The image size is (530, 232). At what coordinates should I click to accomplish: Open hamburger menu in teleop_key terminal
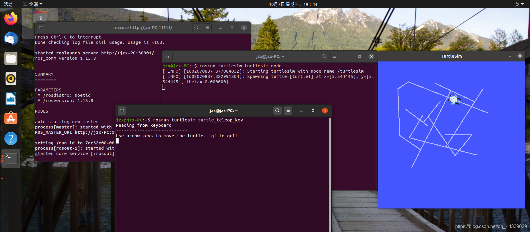288,111
